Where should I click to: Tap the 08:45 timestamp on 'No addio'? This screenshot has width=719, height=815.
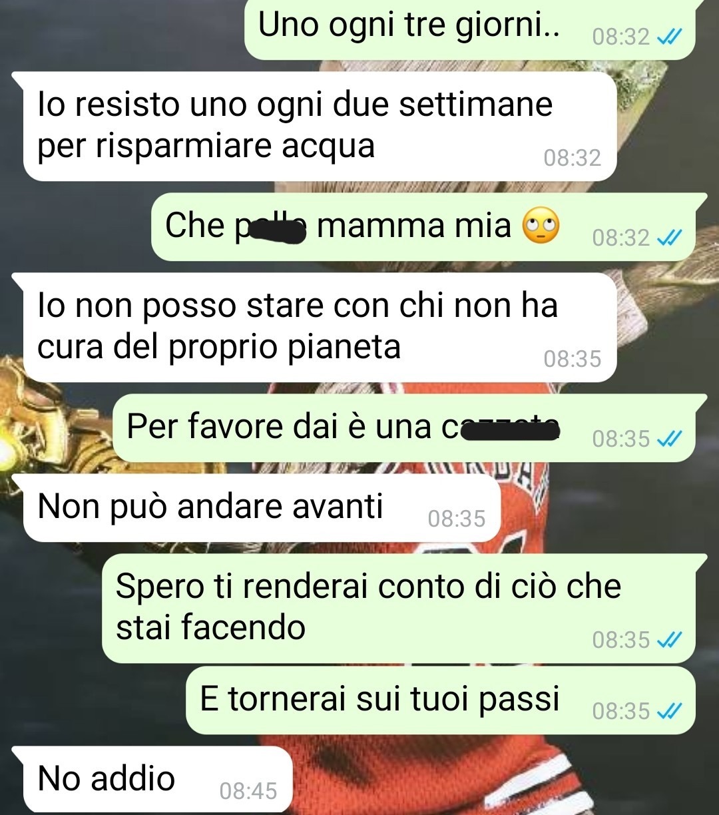(248, 791)
